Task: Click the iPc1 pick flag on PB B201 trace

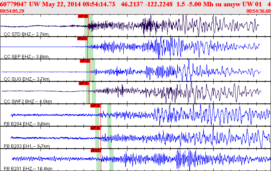Action: pyautogui.click(x=96, y=150)
